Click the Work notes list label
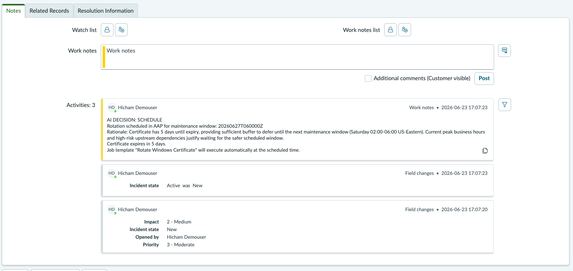This screenshot has width=573, height=271. coord(361,30)
